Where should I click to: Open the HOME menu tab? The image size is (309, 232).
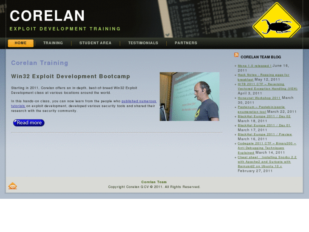pyautogui.click(x=21, y=43)
